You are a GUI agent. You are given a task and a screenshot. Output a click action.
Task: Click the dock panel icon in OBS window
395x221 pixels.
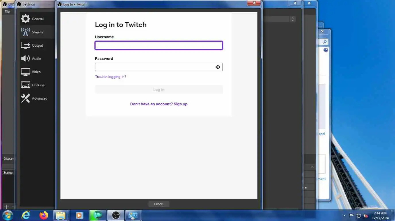[x=312, y=167]
